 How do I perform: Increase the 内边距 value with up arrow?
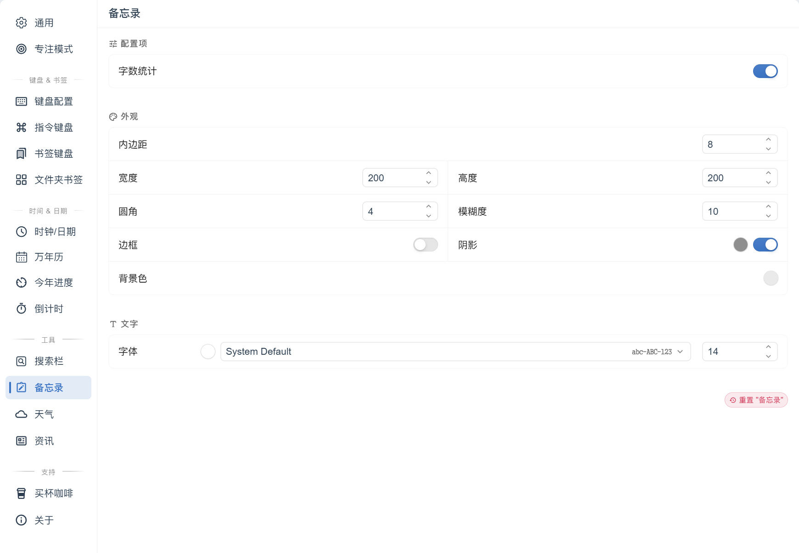coord(768,140)
